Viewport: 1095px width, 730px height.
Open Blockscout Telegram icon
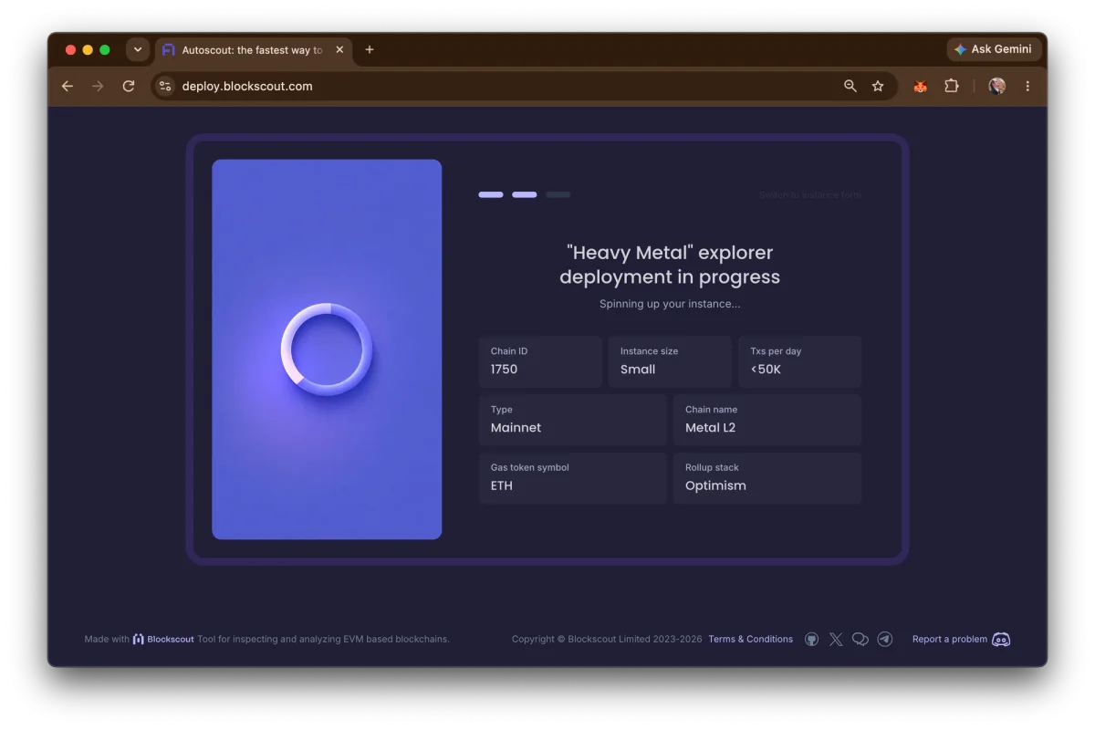(885, 640)
